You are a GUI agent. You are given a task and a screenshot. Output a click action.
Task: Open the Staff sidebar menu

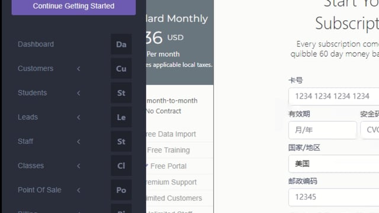pyautogui.click(x=25, y=141)
